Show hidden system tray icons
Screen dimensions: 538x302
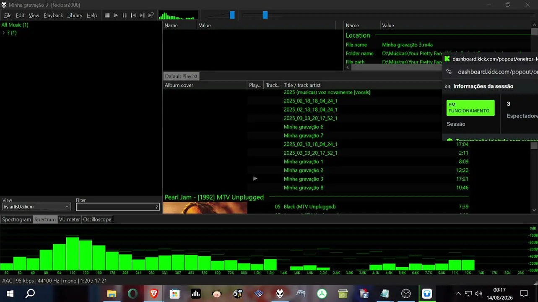pyautogui.click(x=458, y=294)
